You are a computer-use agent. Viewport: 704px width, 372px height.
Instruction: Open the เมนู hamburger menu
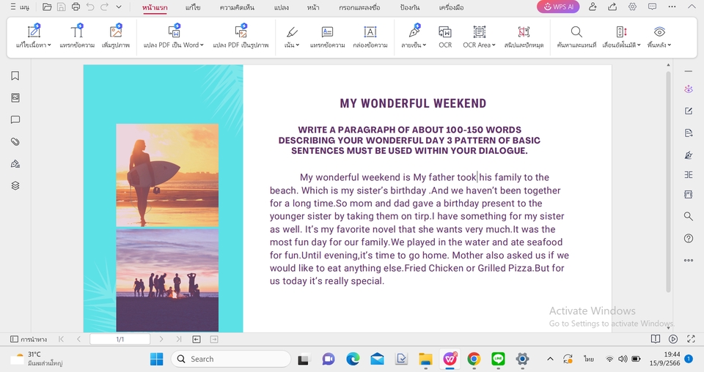click(x=20, y=7)
